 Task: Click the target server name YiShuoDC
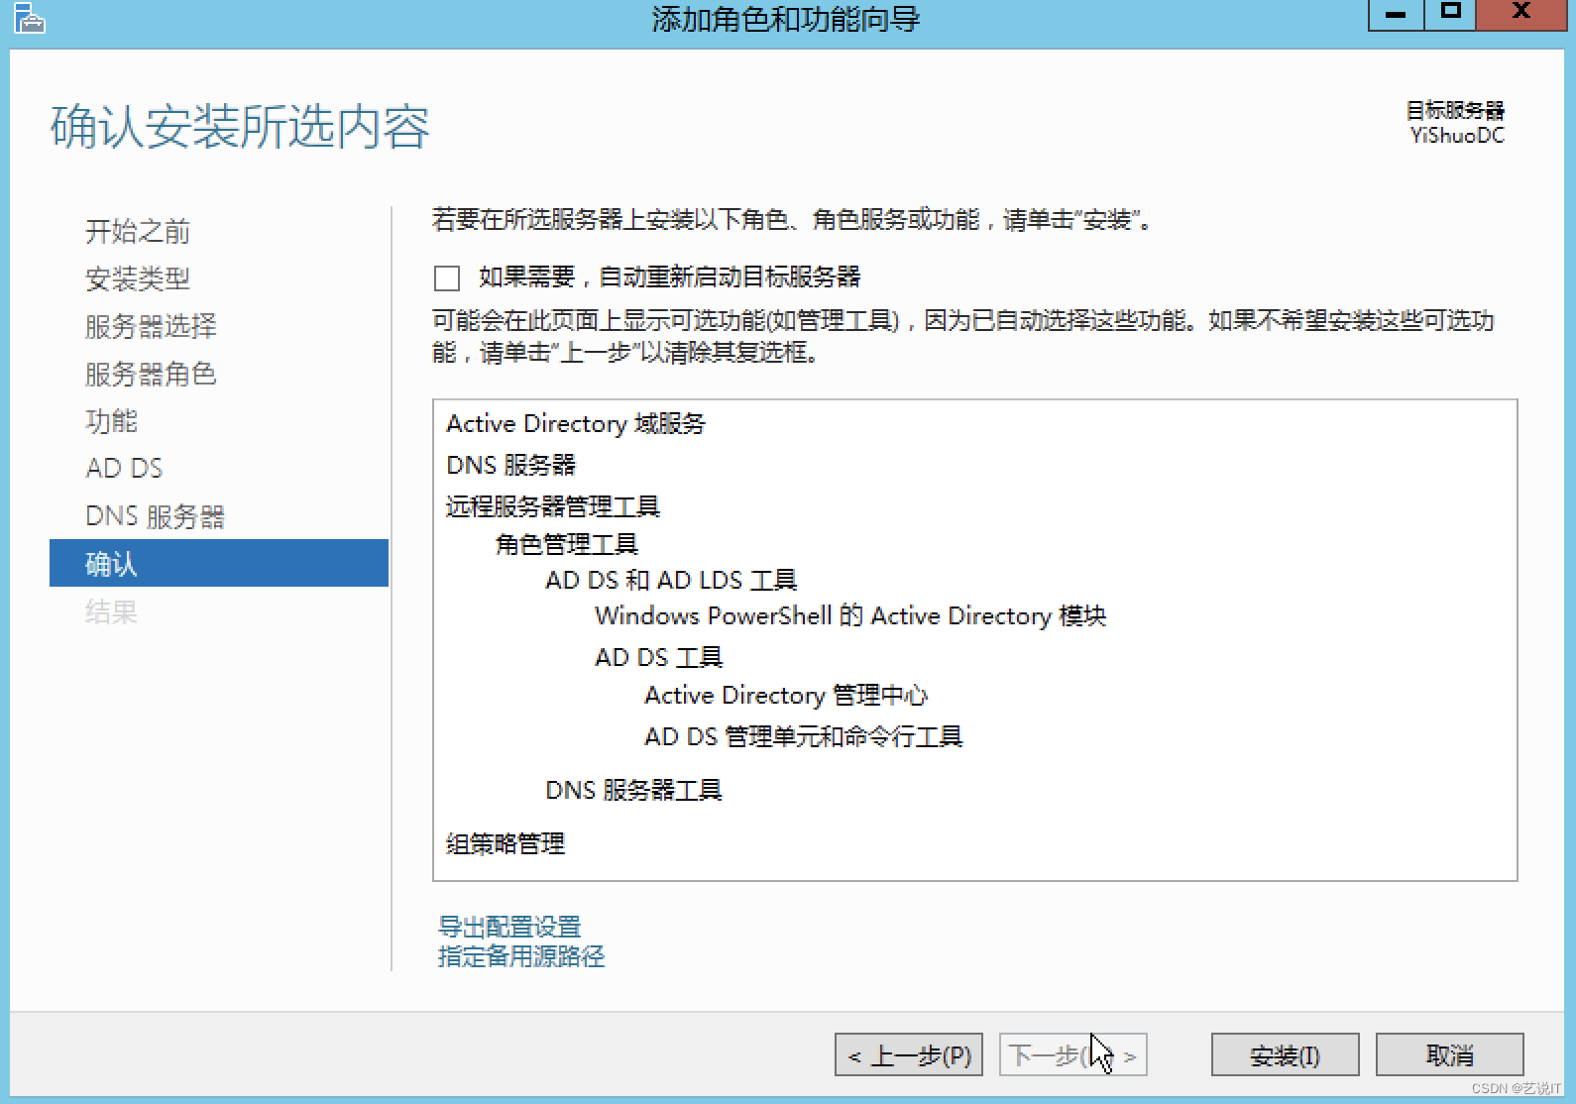(x=1457, y=136)
